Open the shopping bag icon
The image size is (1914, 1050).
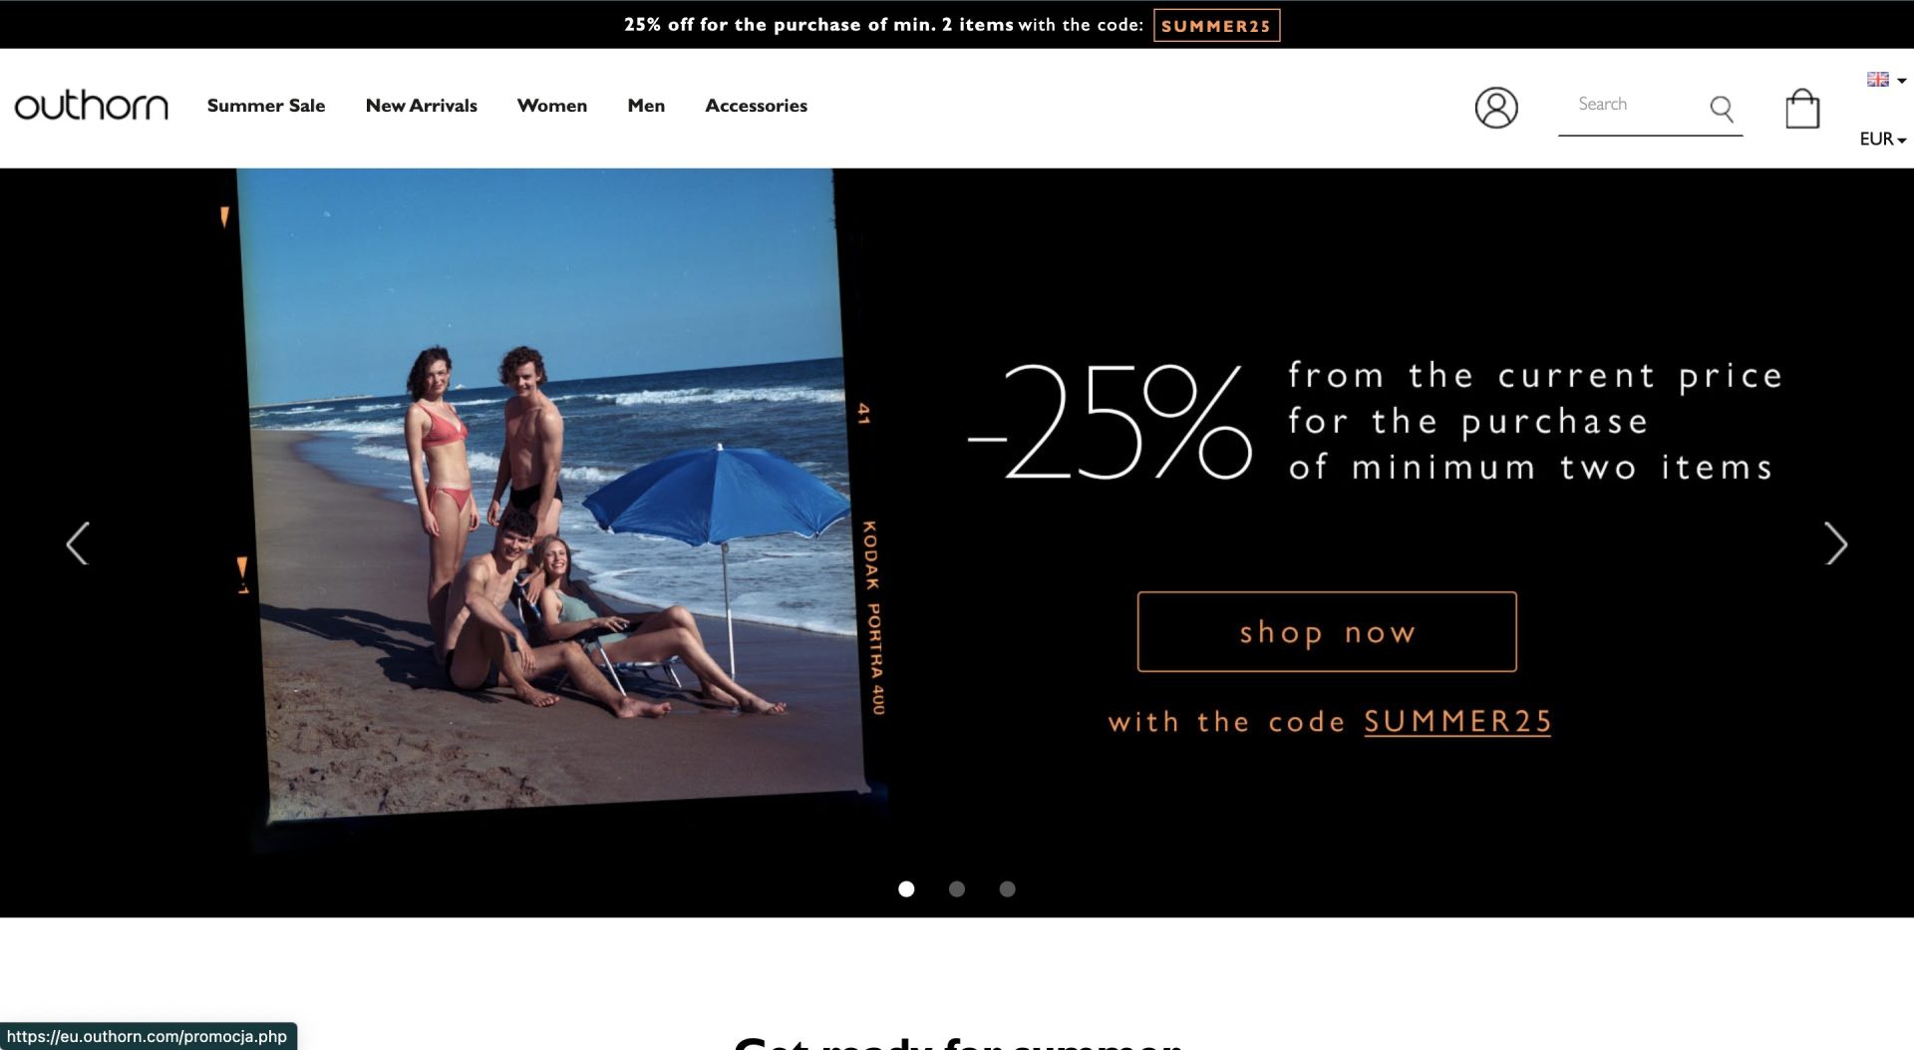tap(1802, 108)
